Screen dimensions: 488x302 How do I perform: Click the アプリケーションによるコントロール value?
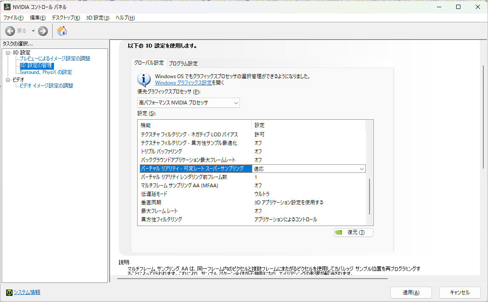(x=286, y=220)
